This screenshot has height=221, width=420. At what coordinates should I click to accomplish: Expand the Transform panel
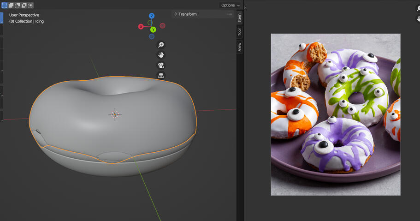click(187, 14)
